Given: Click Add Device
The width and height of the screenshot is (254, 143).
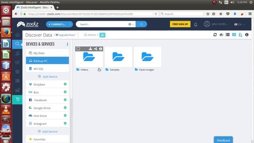Looking at the screenshot, I should click(48, 77).
